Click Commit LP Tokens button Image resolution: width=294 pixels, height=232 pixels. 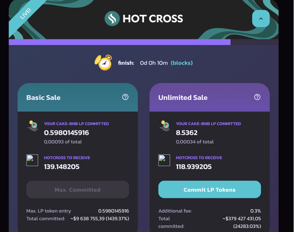pyautogui.click(x=210, y=190)
